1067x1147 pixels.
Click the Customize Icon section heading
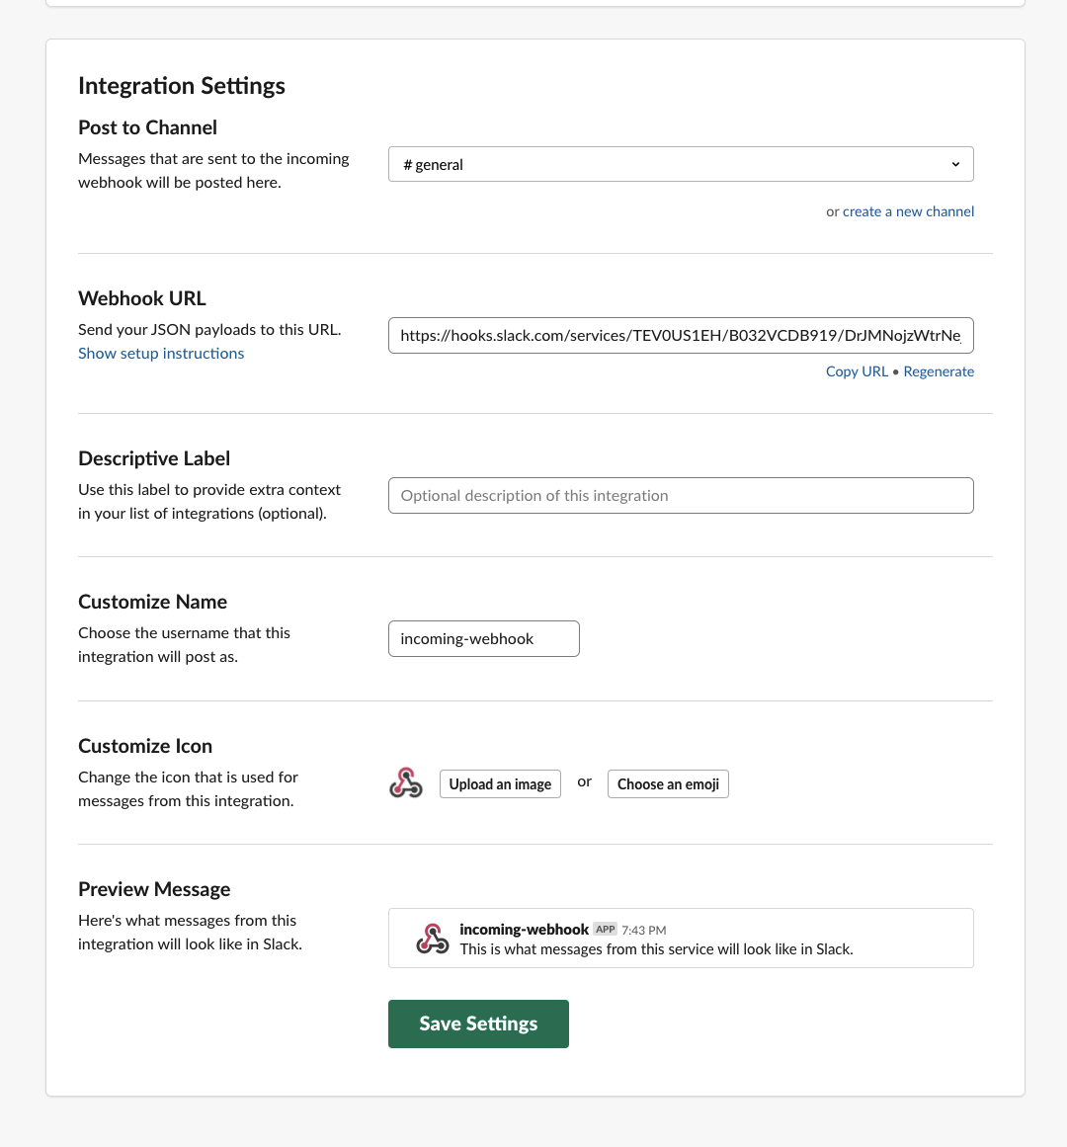tap(145, 746)
